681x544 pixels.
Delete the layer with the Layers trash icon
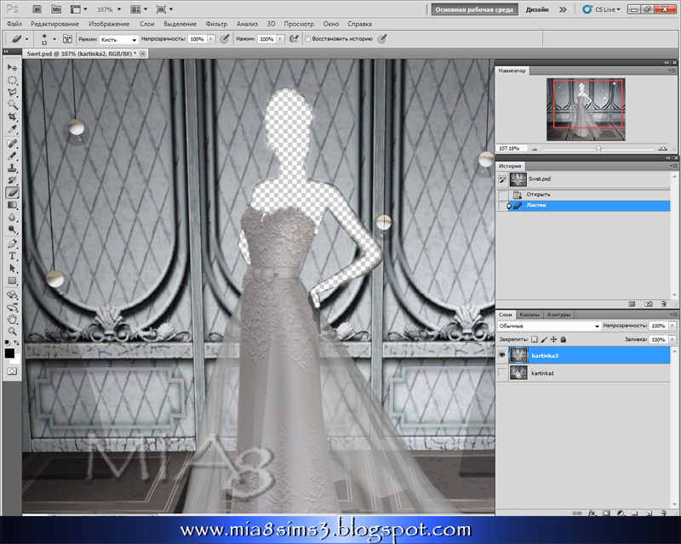tap(664, 513)
